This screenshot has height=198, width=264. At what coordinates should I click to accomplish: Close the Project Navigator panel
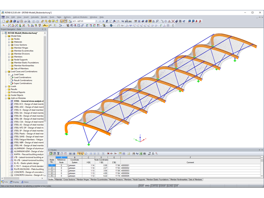click(45, 29)
